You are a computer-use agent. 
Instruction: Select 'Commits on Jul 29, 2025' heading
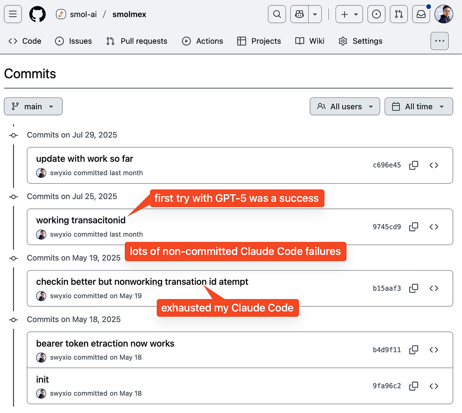[x=72, y=135]
